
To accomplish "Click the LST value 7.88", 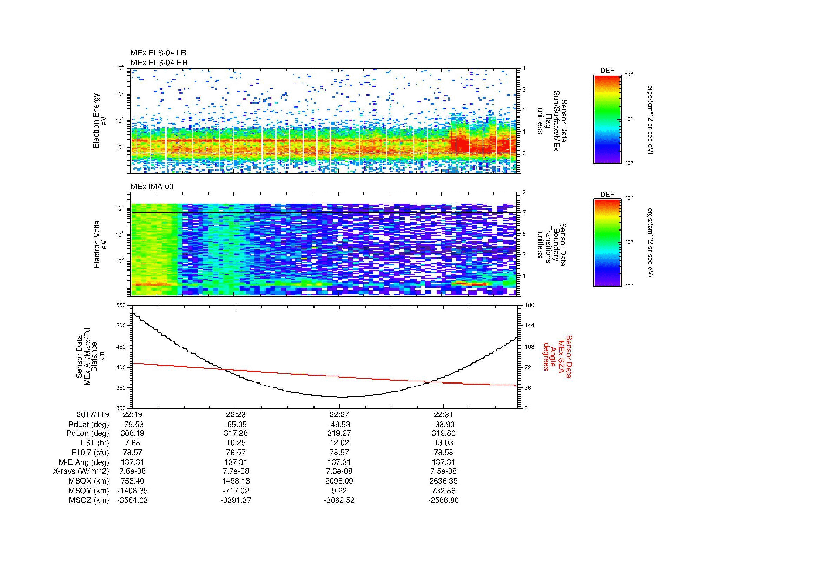I will click(132, 443).
